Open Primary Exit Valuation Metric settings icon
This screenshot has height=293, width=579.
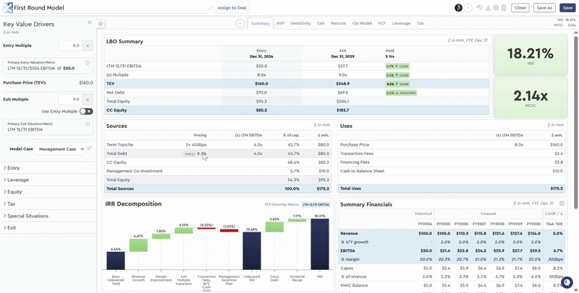(88, 124)
